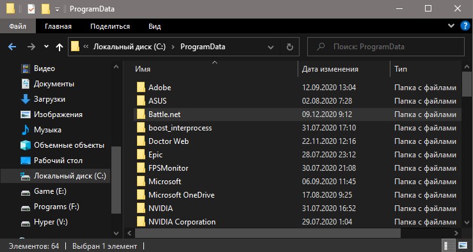The width and height of the screenshot is (473, 252).
Task: Expand the breadcrumb chevron after Локальный диск (C:)
Action: [173, 47]
